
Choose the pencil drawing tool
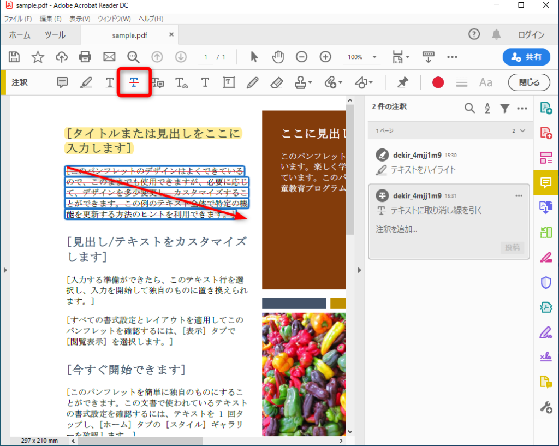(x=252, y=82)
